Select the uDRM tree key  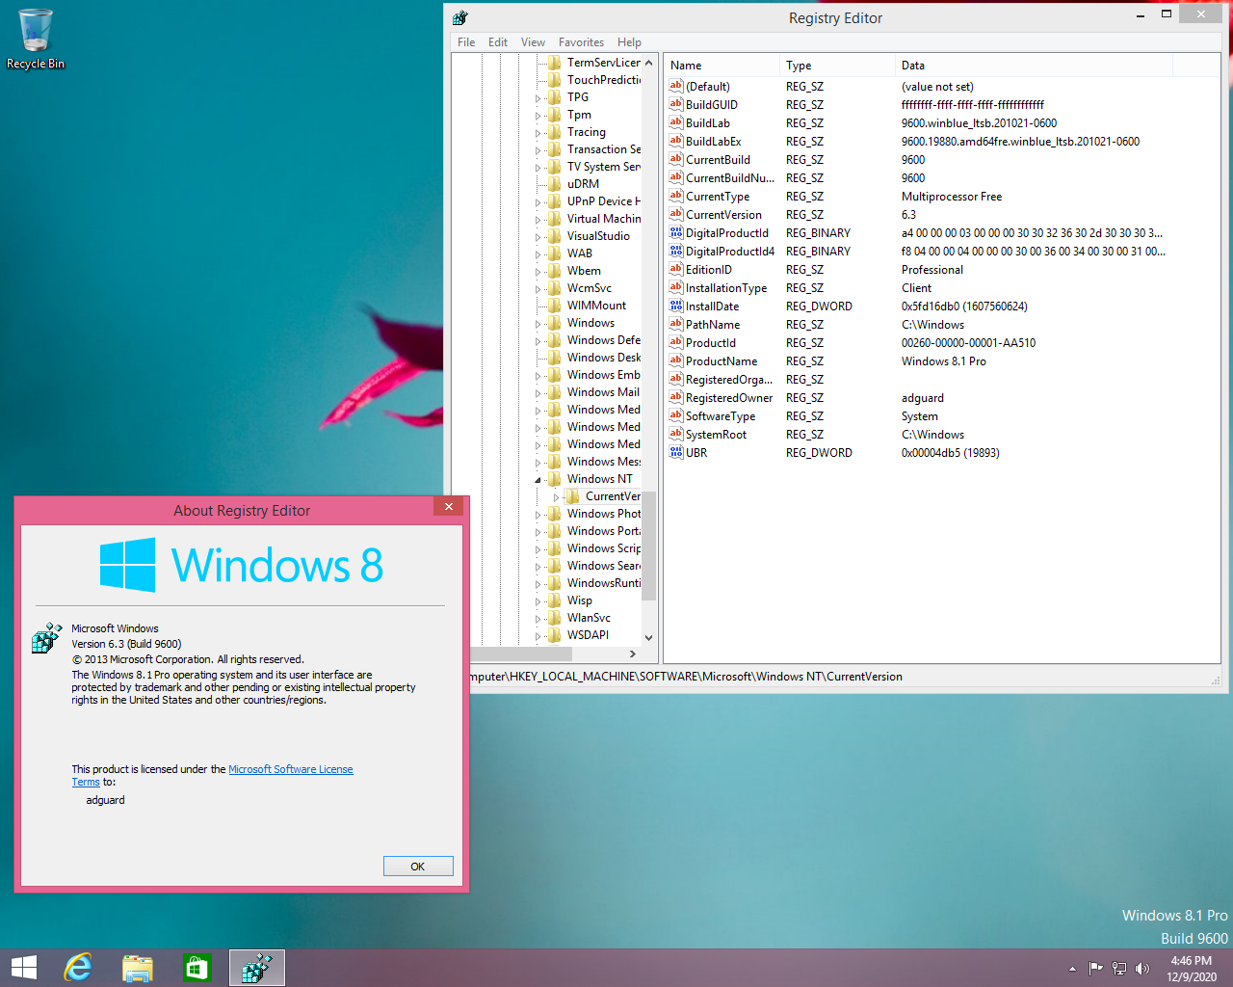[583, 184]
